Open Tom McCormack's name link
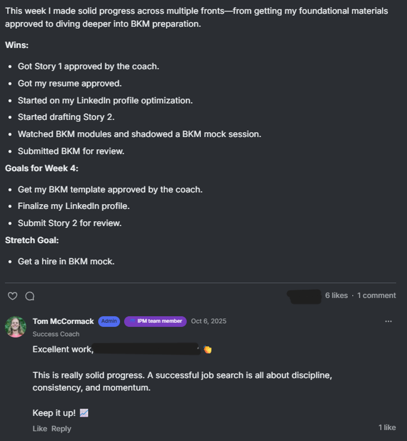This screenshot has height=441, width=407. pos(63,321)
